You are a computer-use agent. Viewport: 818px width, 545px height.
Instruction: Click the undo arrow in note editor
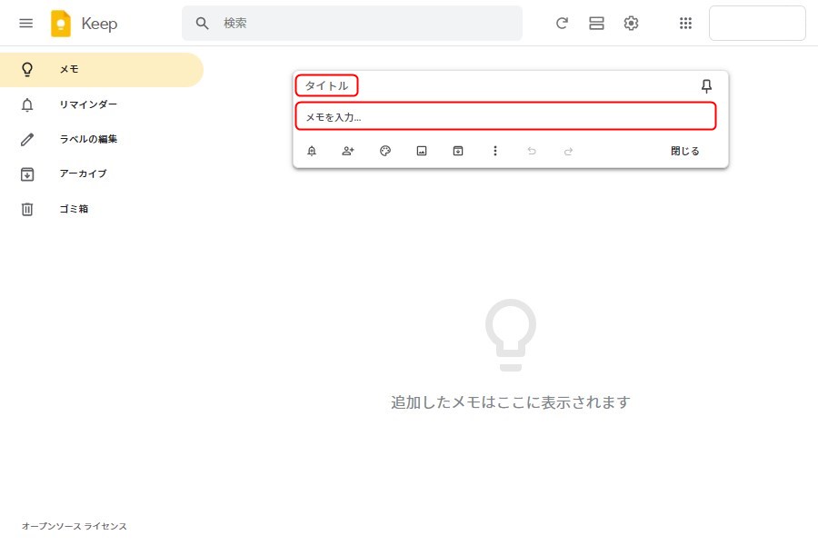pos(532,151)
